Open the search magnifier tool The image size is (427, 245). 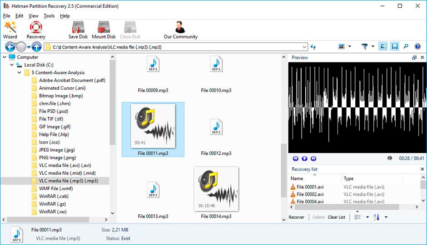(x=406, y=47)
